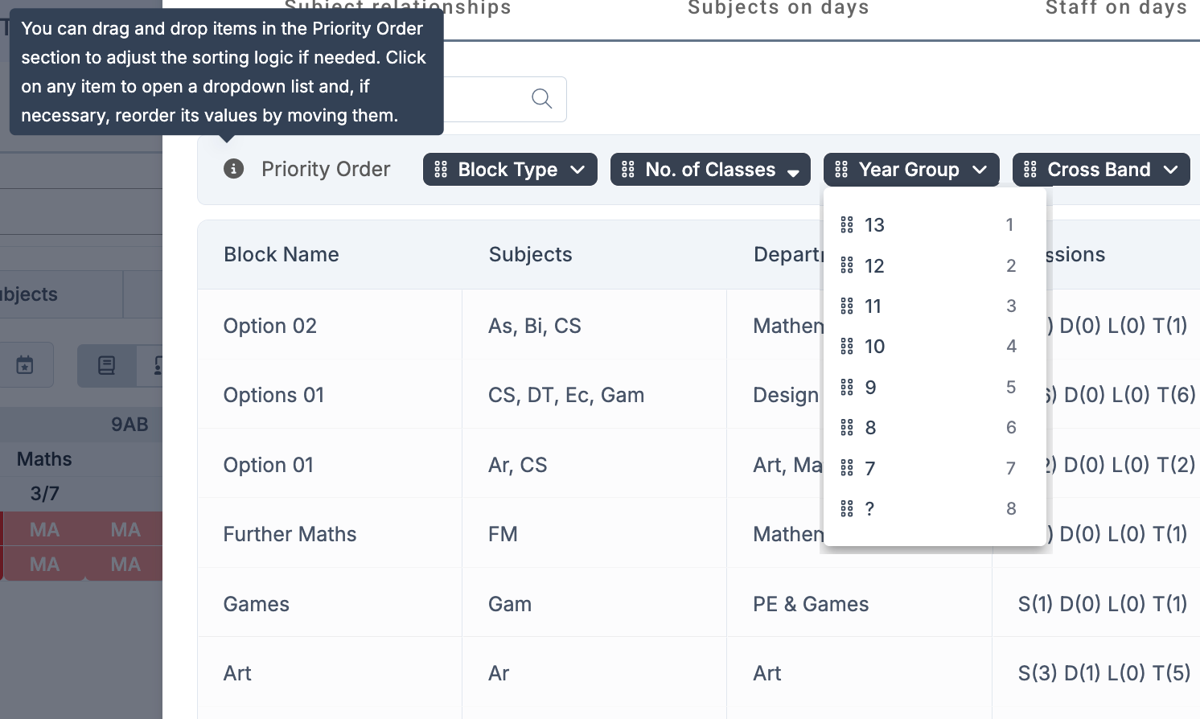The image size is (1200, 719).
Task: Collapse the Year Group dropdown
Action: coord(979,170)
